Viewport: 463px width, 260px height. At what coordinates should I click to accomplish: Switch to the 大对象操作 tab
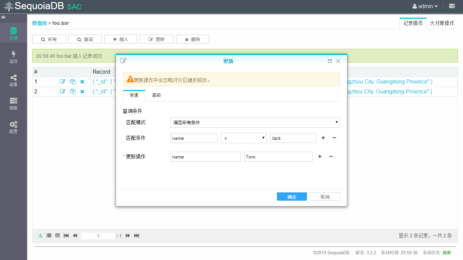pyautogui.click(x=442, y=23)
